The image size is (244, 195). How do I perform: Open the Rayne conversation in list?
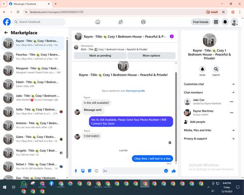(x=33, y=43)
